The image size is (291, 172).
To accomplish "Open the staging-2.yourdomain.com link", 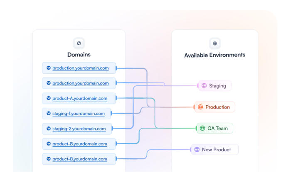I will pyautogui.click(x=79, y=129).
